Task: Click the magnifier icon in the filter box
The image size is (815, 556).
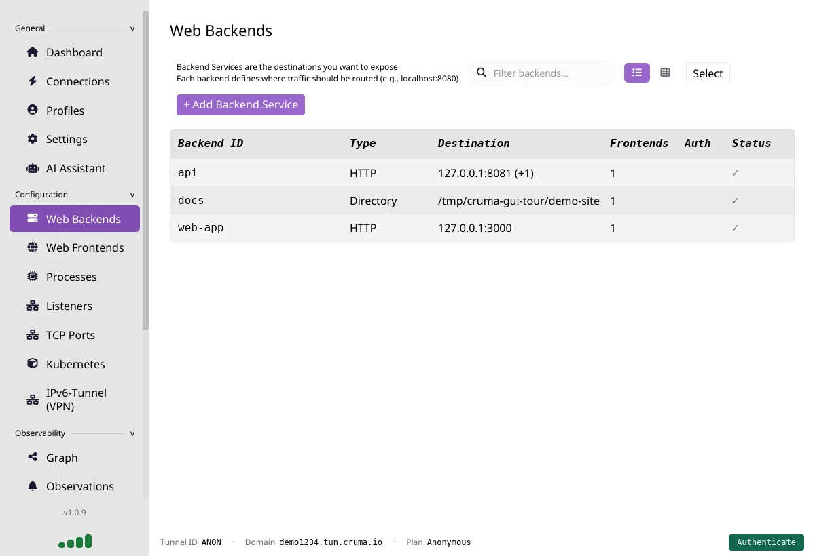Action: click(x=482, y=73)
